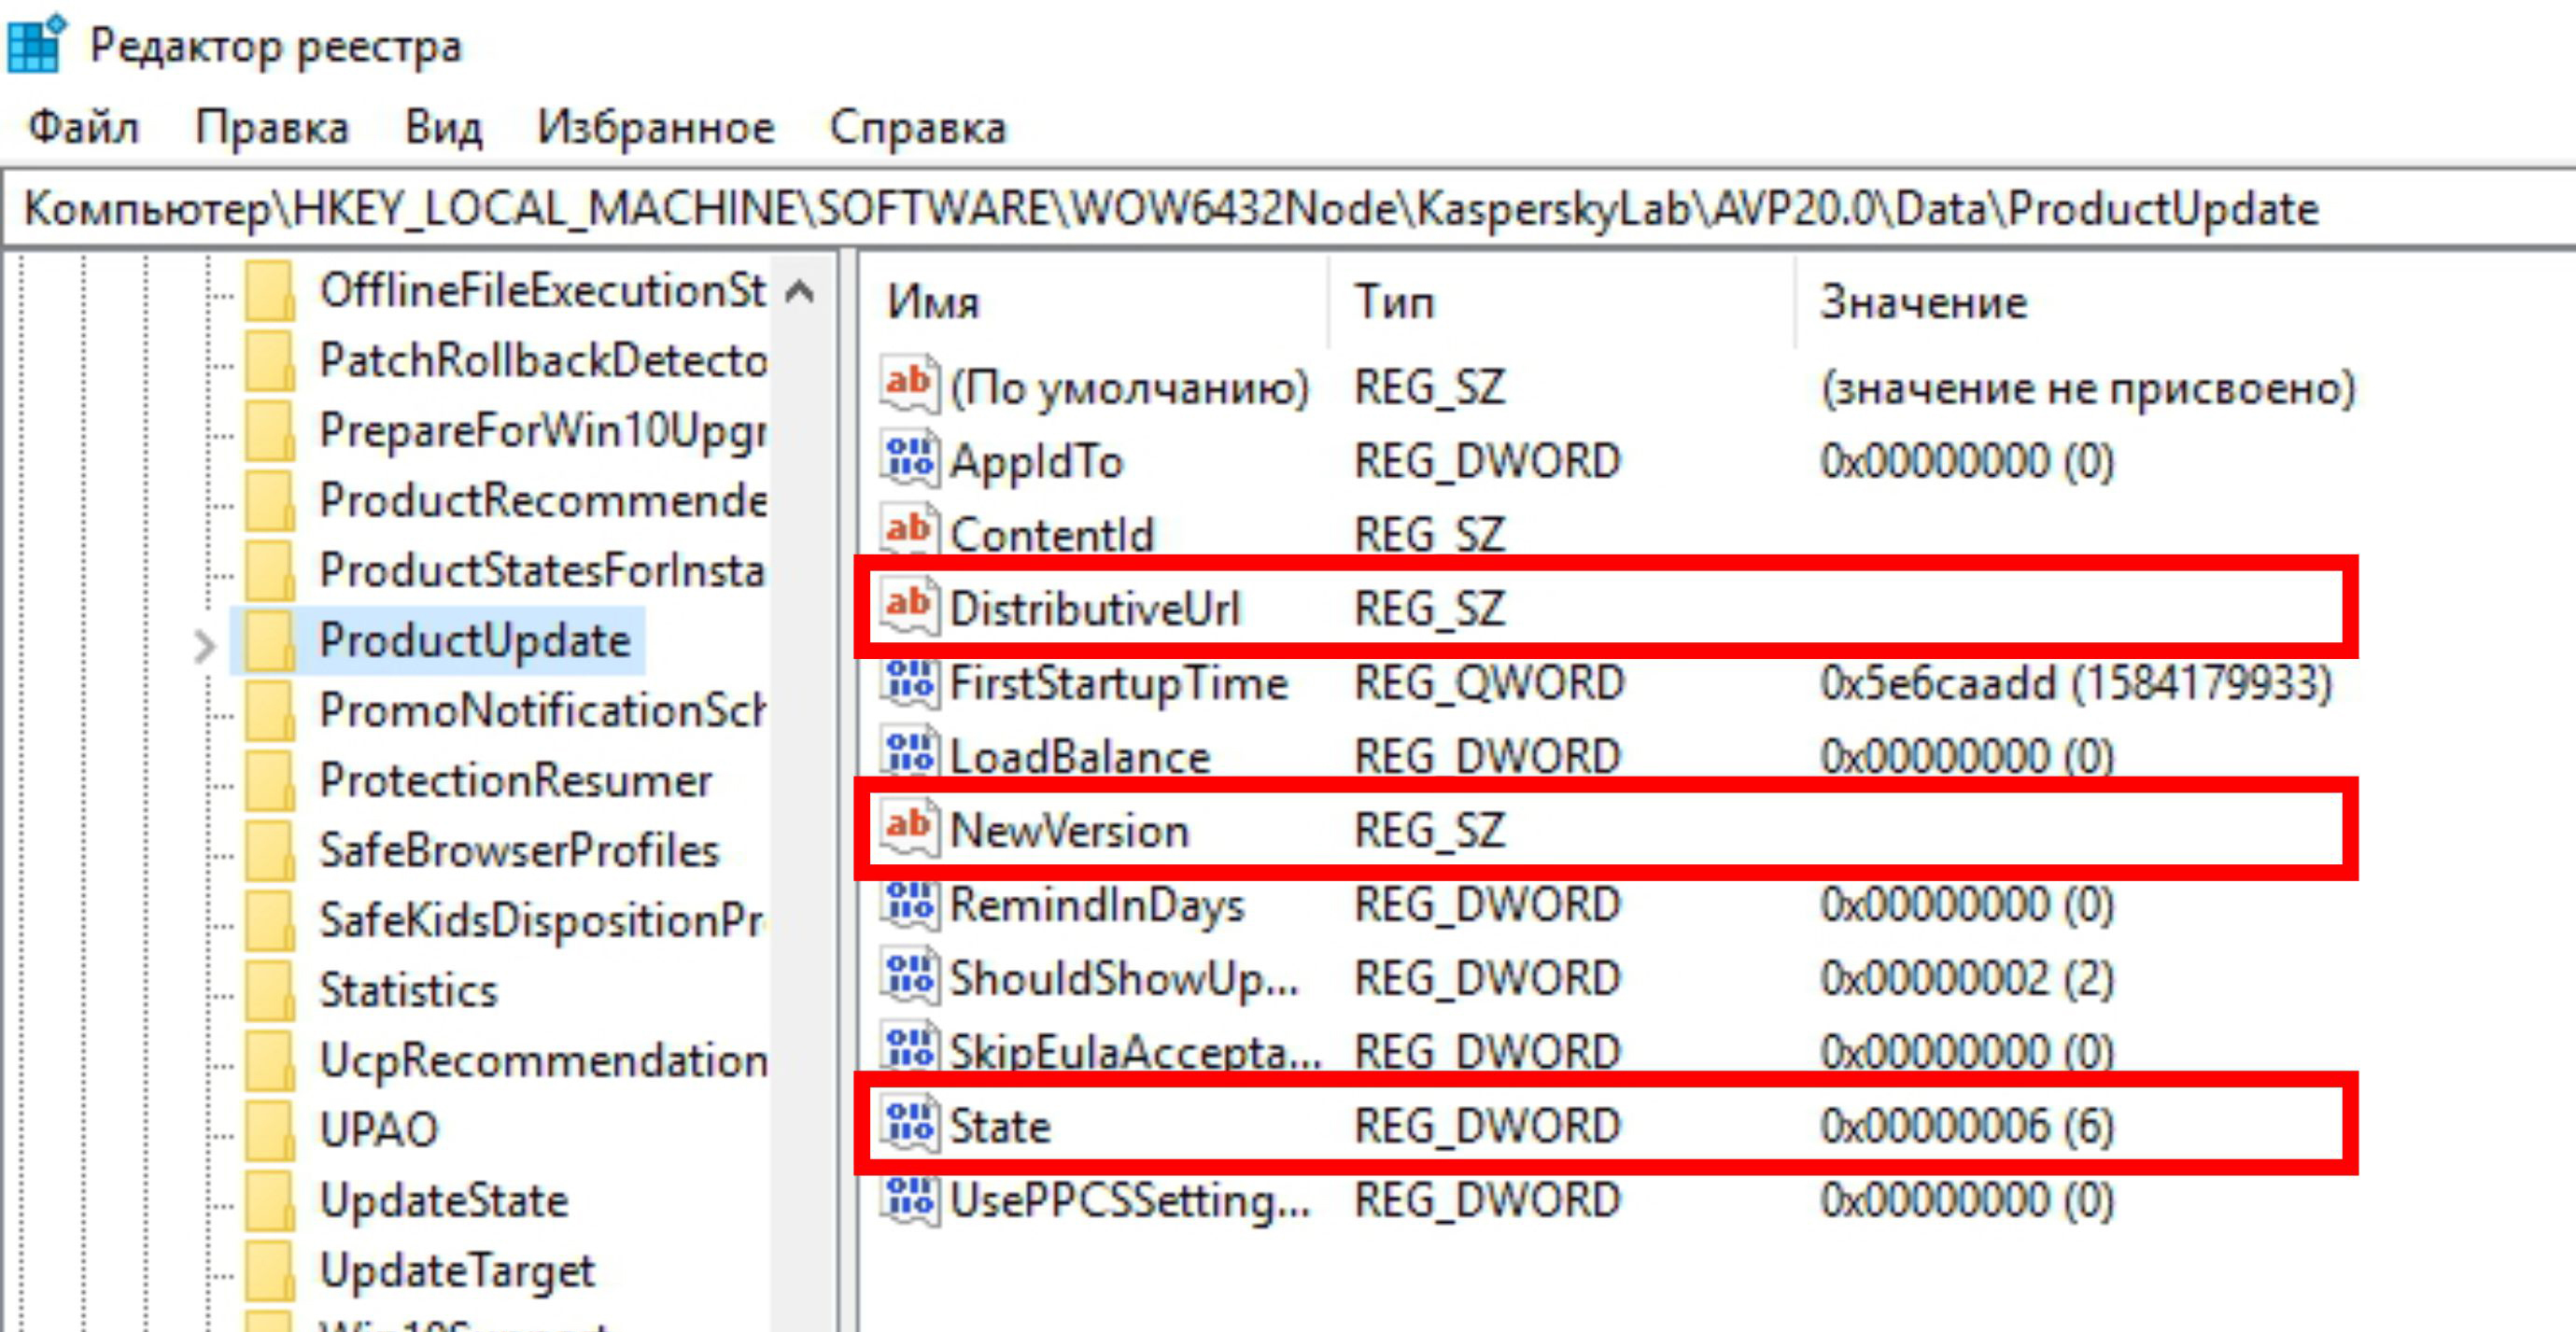Image resolution: width=2576 pixels, height=1332 pixels.
Task: Click DWORD icon of AppIdTo value
Action: [x=910, y=459]
